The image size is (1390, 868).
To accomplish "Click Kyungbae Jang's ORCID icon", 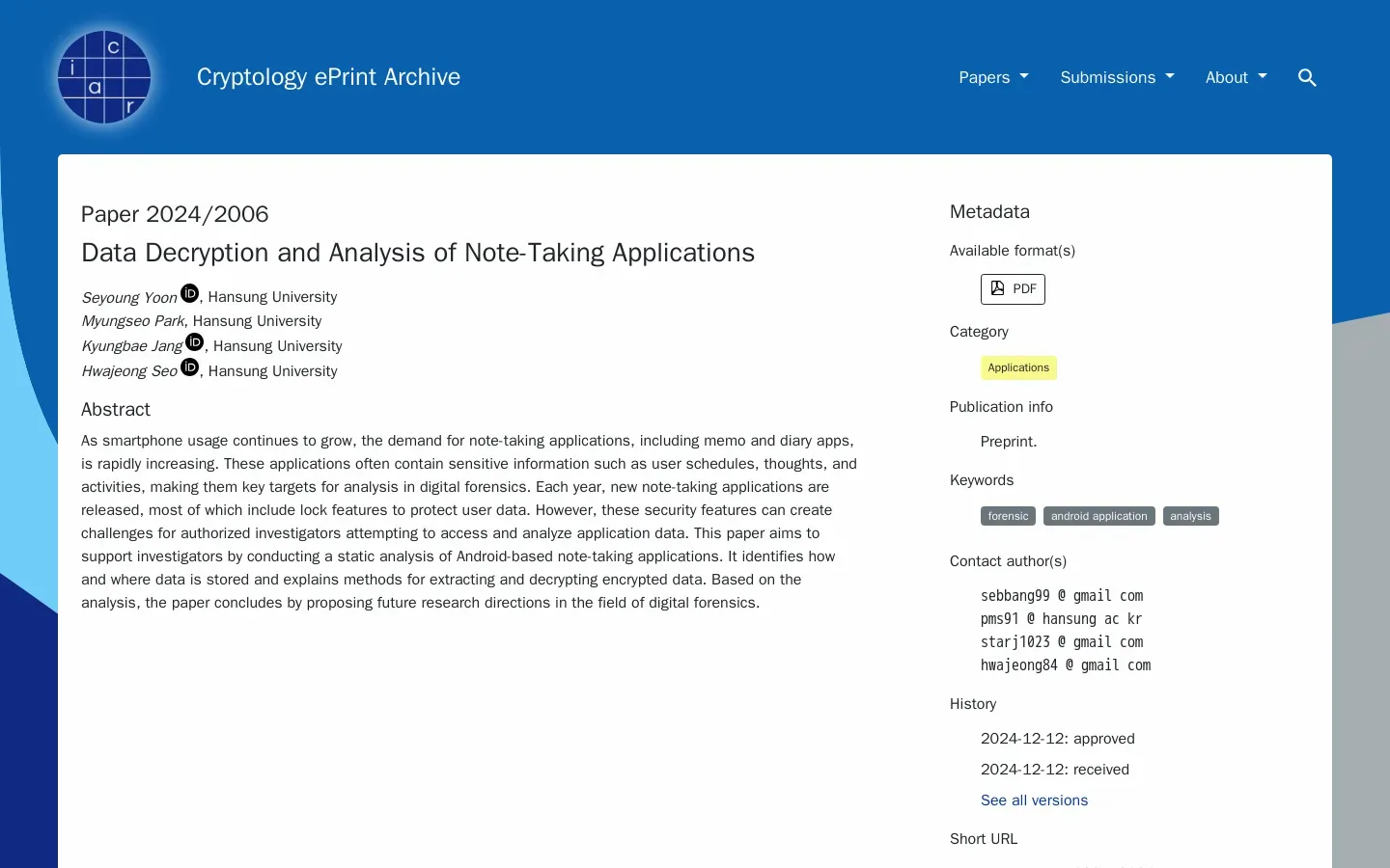I will point(194,342).
